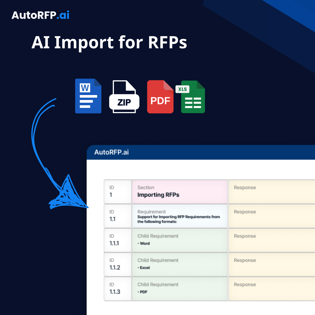The width and height of the screenshot is (315, 315).
Task: Select the '- Excel' child requirement
Action: (x=180, y=264)
